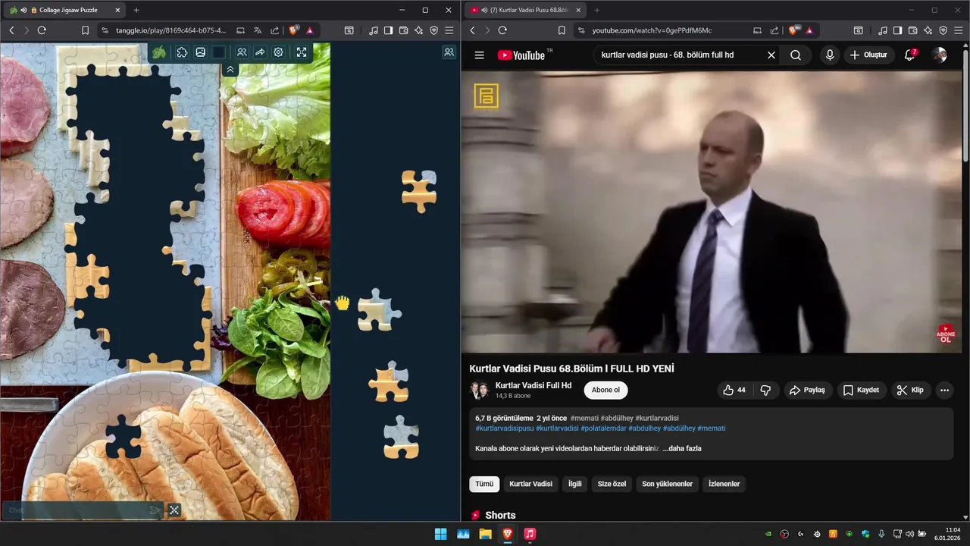Open the Tanggle leaf logo menu
970x546 pixels.
click(x=159, y=52)
